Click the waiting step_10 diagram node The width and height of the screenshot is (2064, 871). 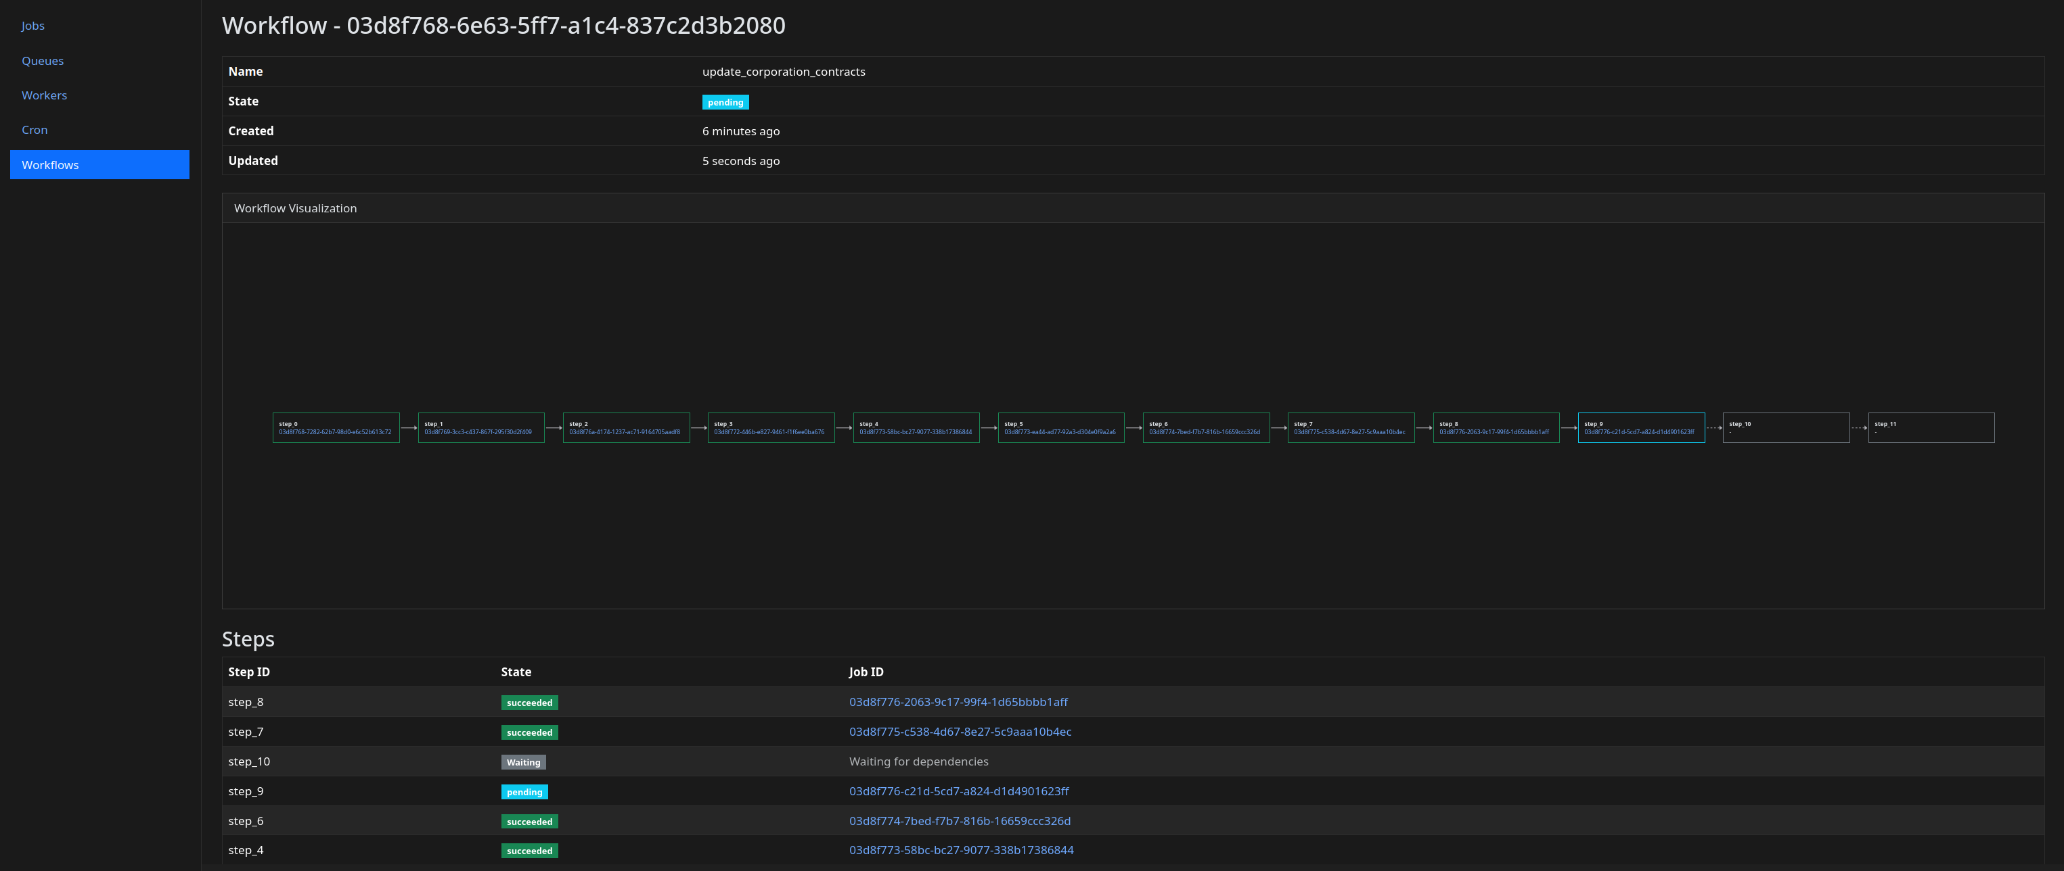pyautogui.click(x=1786, y=427)
